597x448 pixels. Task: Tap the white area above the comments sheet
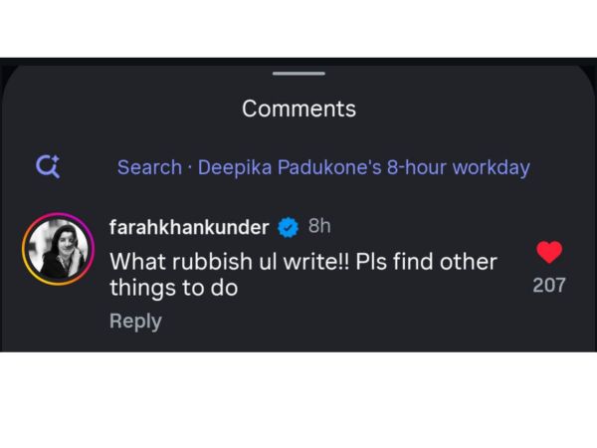coord(298,28)
